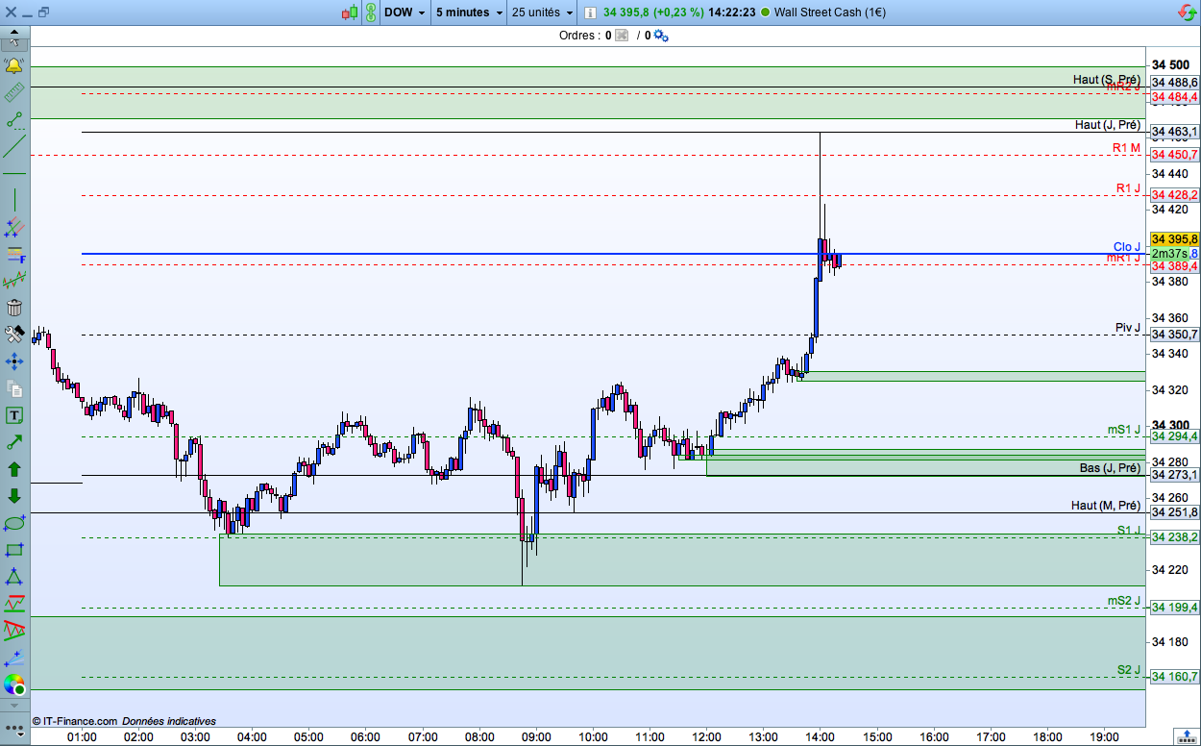Click the candlestick chart style icon
The height and width of the screenshot is (746, 1201).
pos(350,12)
